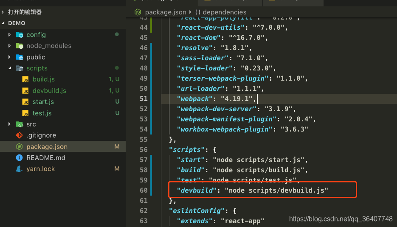Click the info icon beside README.md
This screenshot has width=397, height=227.
tap(19, 158)
